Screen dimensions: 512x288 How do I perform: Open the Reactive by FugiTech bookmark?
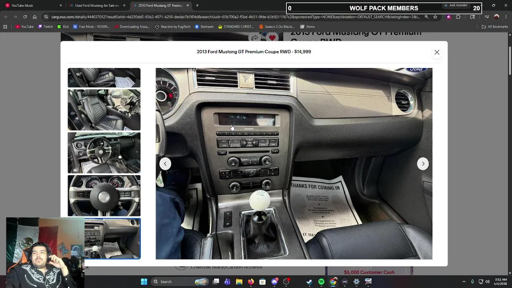pyautogui.click(x=173, y=27)
